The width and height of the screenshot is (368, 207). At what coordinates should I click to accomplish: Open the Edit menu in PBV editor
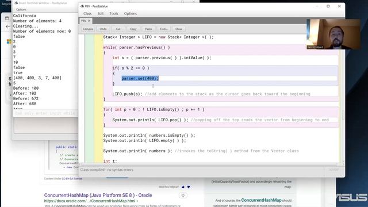point(101,14)
